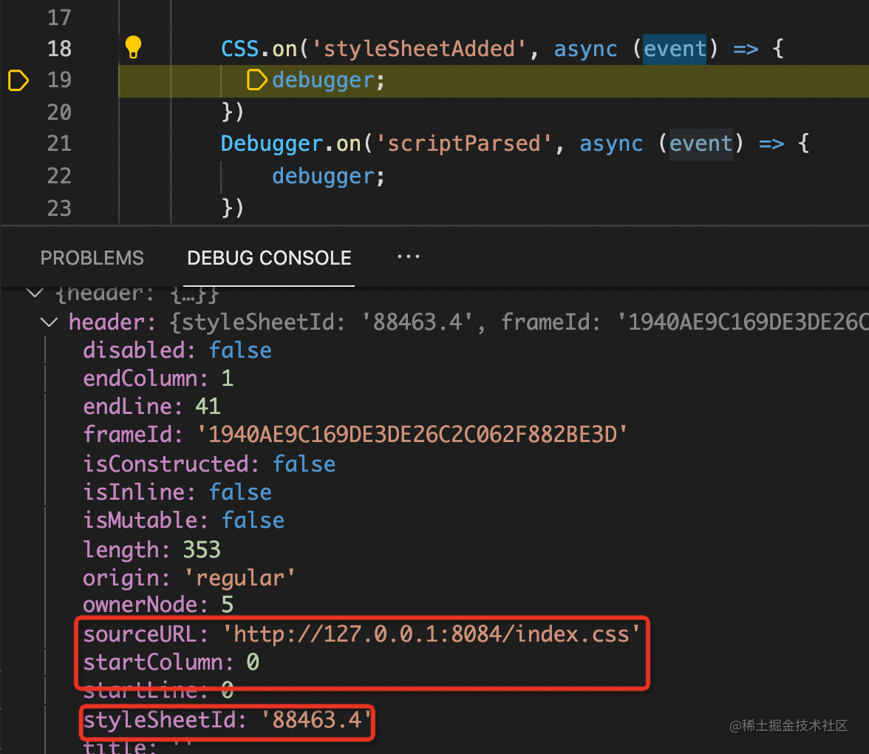Click the yellow debug pointer in line 19 gutter

[18, 80]
